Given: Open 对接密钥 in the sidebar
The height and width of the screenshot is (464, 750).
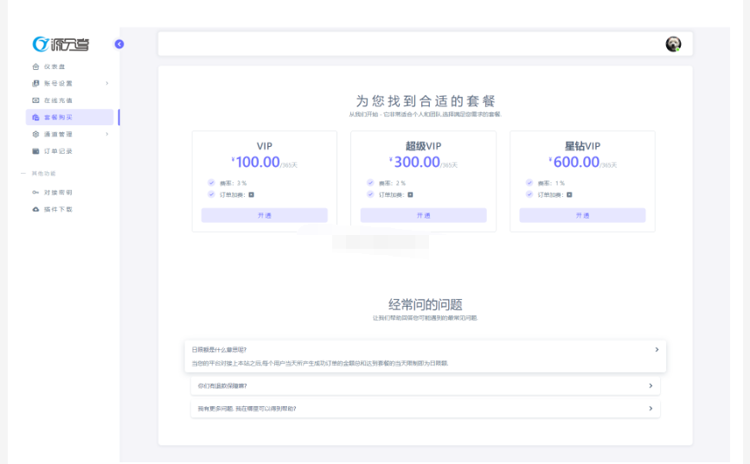Looking at the screenshot, I should point(70,192).
